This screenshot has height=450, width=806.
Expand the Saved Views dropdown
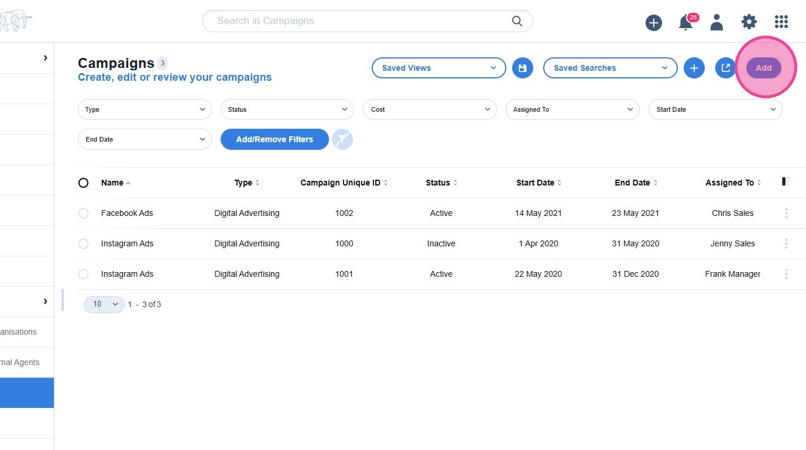tap(438, 68)
